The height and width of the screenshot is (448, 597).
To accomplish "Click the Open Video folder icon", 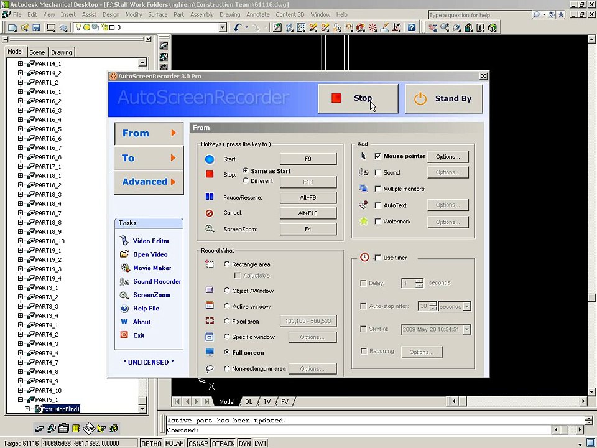I will pos(124,254).
